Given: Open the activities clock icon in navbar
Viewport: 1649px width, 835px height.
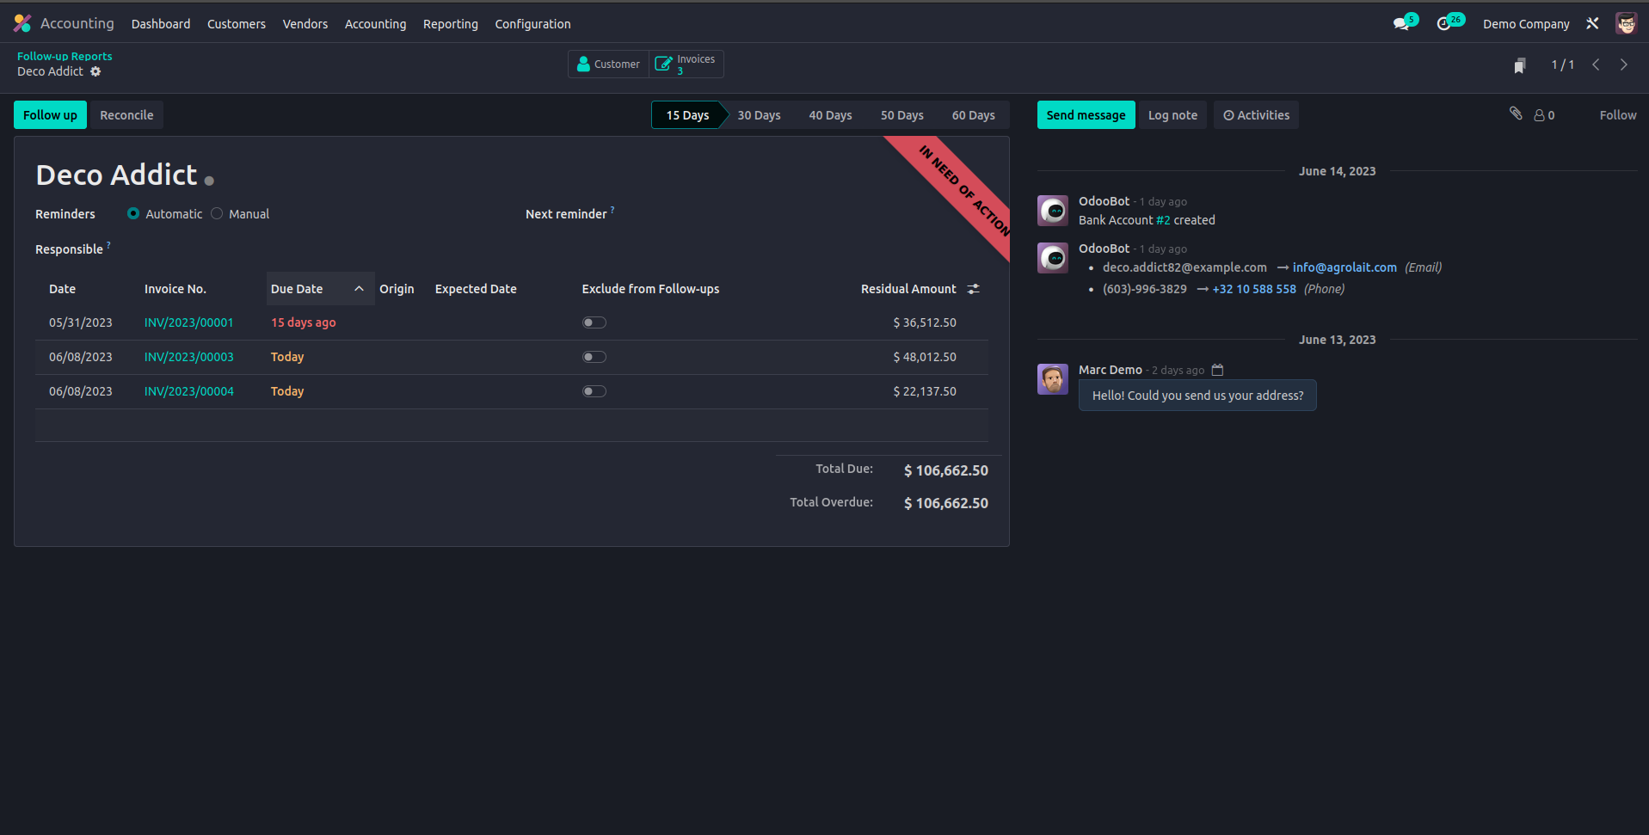Looking at the screenshot, I should pyautogui.click(x=1444, y=23).
